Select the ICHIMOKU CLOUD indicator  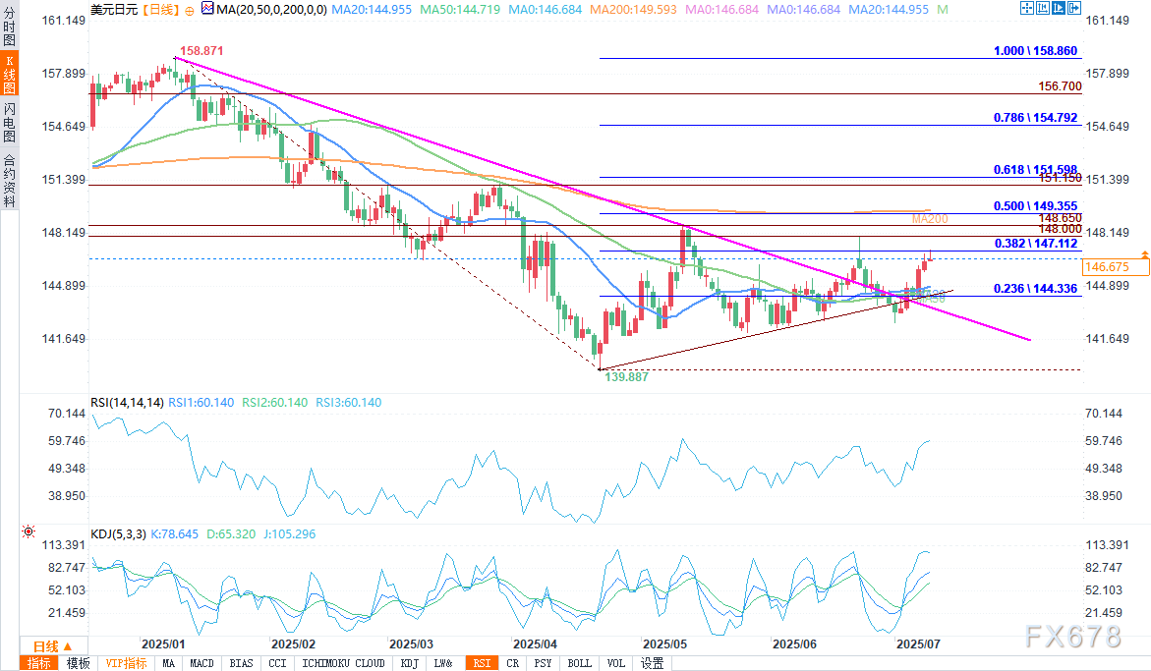point(343,663)
